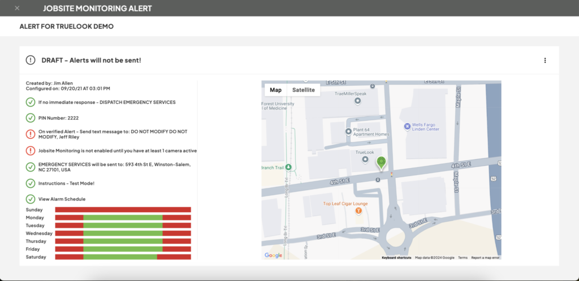The image size is (579, 281).
Task: Click the draft warning exclamation icon
Action: 31,60
